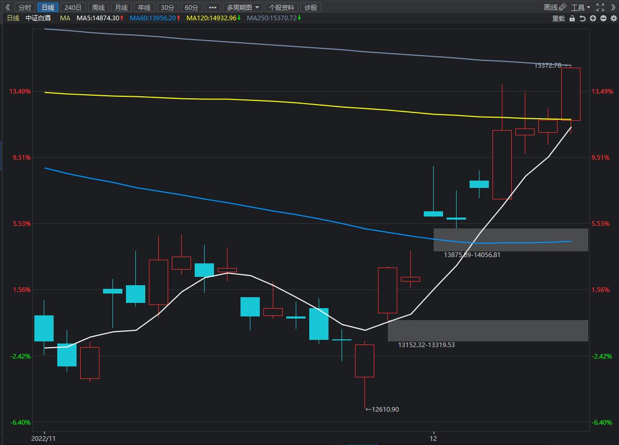Toggle the chart lock icon
Viewport: 619px width, 445px height.
[572, 18]
